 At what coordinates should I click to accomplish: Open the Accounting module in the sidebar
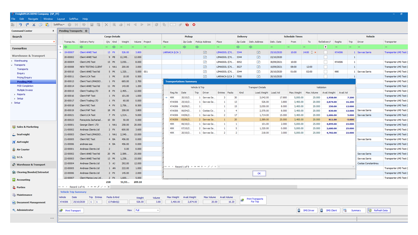23,180
